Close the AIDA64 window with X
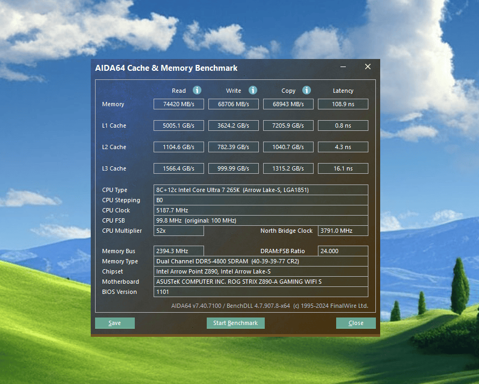 click(x=368, y=67)
